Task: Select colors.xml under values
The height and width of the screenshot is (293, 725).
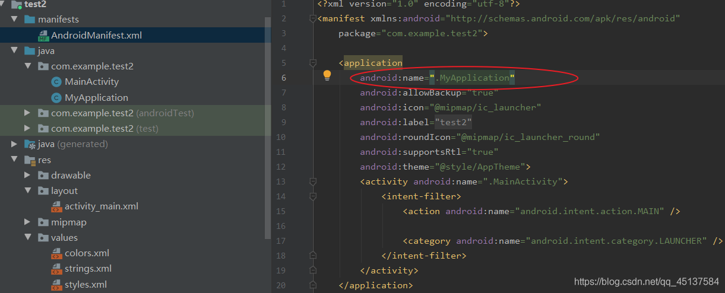Action: click(x=87, y=253)
